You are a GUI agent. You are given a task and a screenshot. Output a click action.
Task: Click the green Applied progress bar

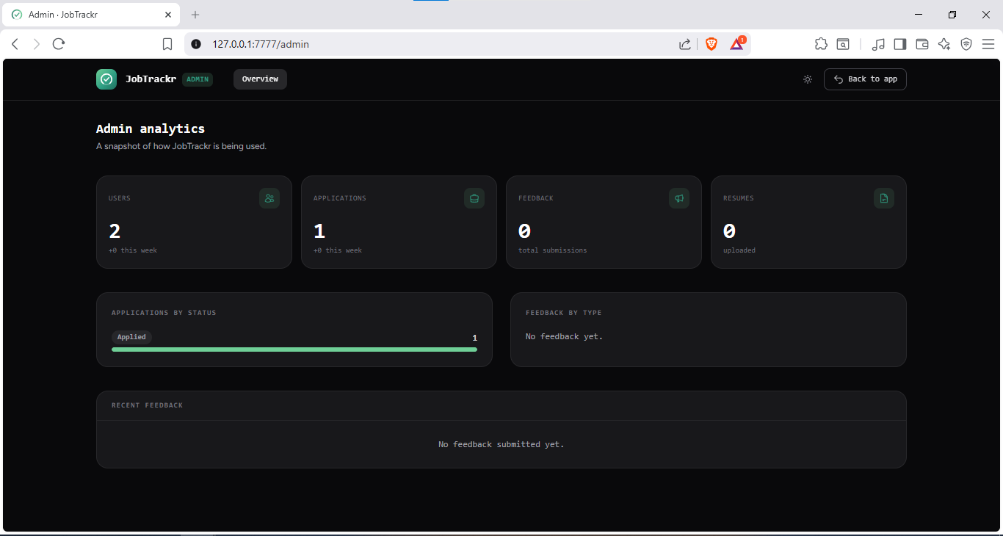click(294, 350)
